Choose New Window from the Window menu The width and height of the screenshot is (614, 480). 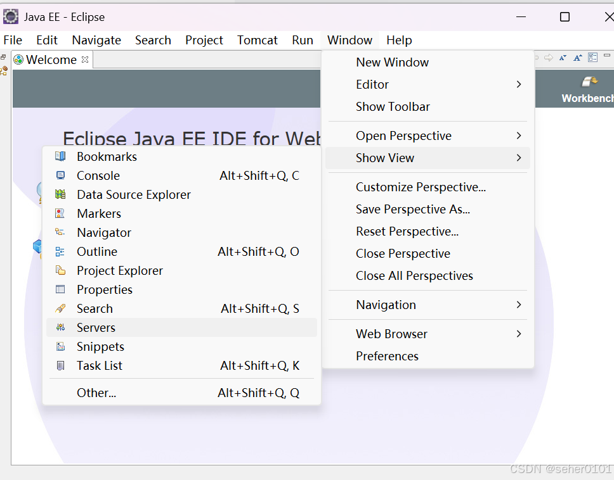click(x=428, y=62)
